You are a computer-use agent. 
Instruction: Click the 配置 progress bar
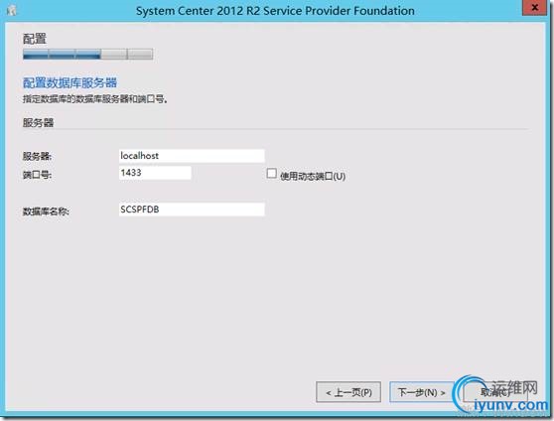[x=88, y=54]
